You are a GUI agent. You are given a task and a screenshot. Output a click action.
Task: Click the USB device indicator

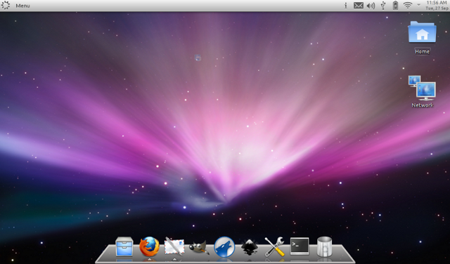click(x=383, y=6)
